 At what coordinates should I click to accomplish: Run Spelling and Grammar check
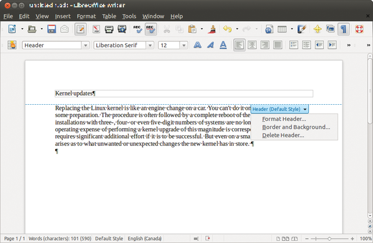(138, 29)
